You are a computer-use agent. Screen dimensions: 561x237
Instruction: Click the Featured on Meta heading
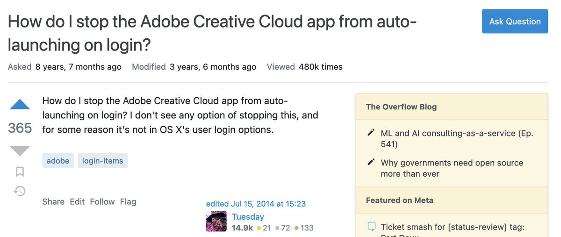[400, 200]
